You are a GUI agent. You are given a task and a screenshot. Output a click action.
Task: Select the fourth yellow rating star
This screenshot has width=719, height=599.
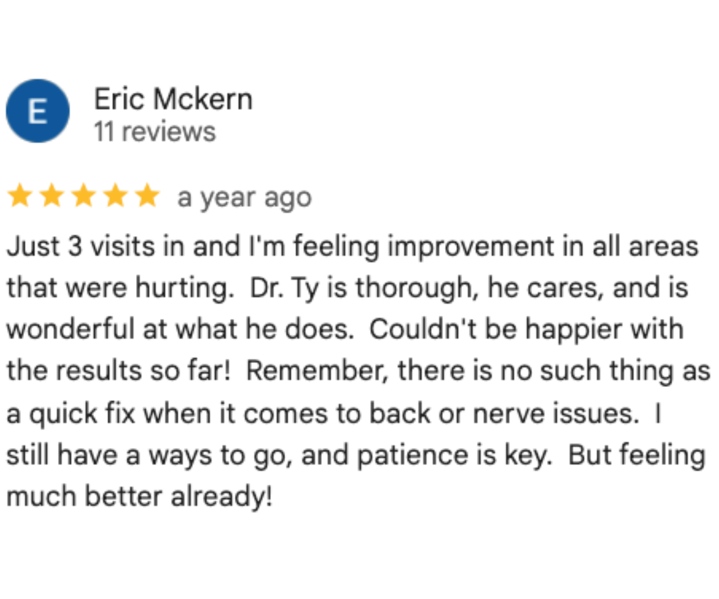115,197
